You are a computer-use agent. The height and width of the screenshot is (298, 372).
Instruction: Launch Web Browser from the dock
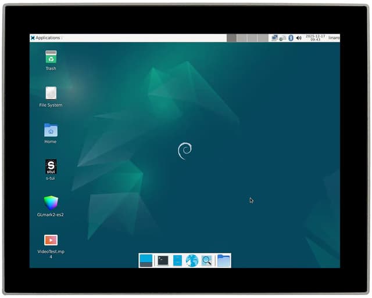[x=192, y=260]
